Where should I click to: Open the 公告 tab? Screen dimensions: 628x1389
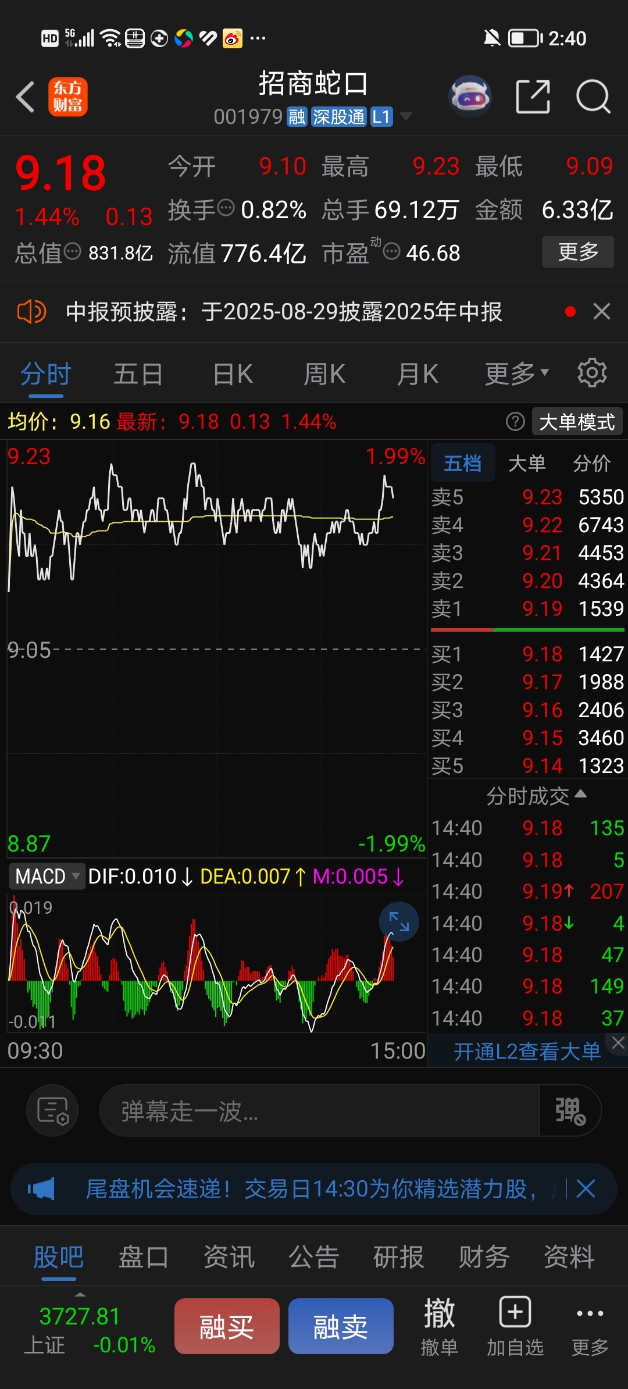(x=314, y=1257)
